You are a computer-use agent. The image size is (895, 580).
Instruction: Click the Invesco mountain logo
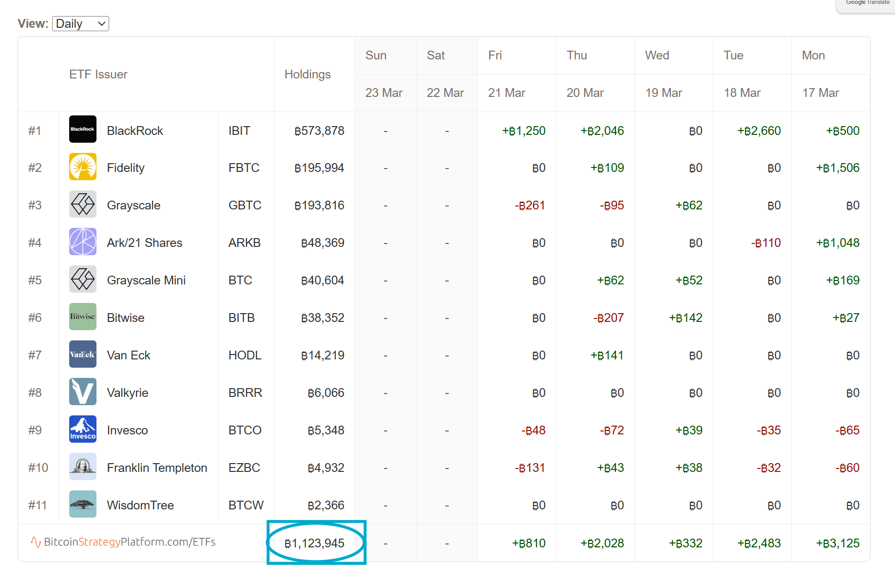pyautogui.click(x=82, y=430)
